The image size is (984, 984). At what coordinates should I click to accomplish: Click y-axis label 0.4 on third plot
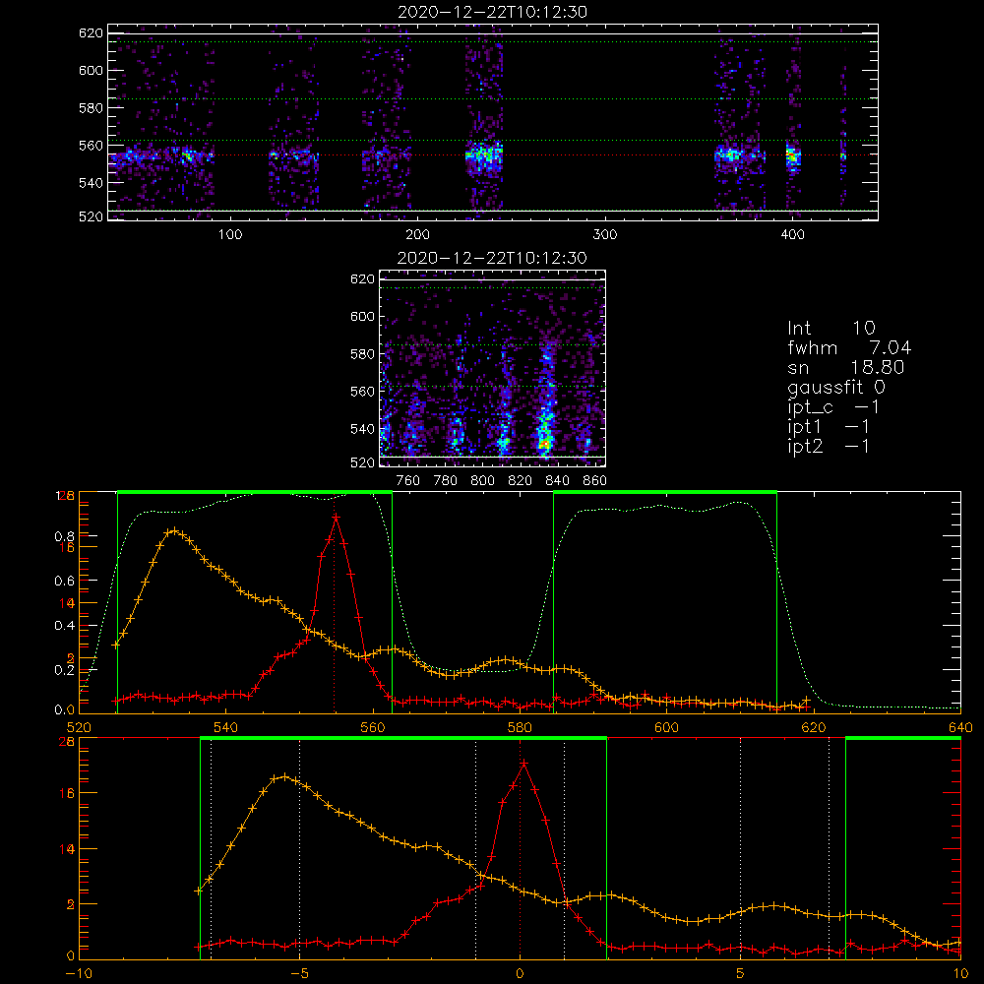click(65, 625)
